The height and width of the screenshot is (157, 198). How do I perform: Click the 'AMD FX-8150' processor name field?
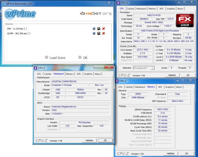pyautogui.click(x=154, y=15)
